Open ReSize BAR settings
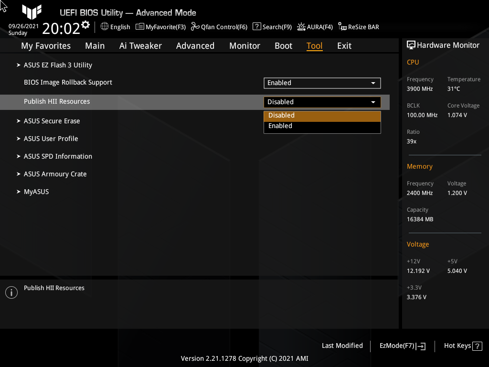The width and height of the screenshot is (489, 367). point(358,27)
